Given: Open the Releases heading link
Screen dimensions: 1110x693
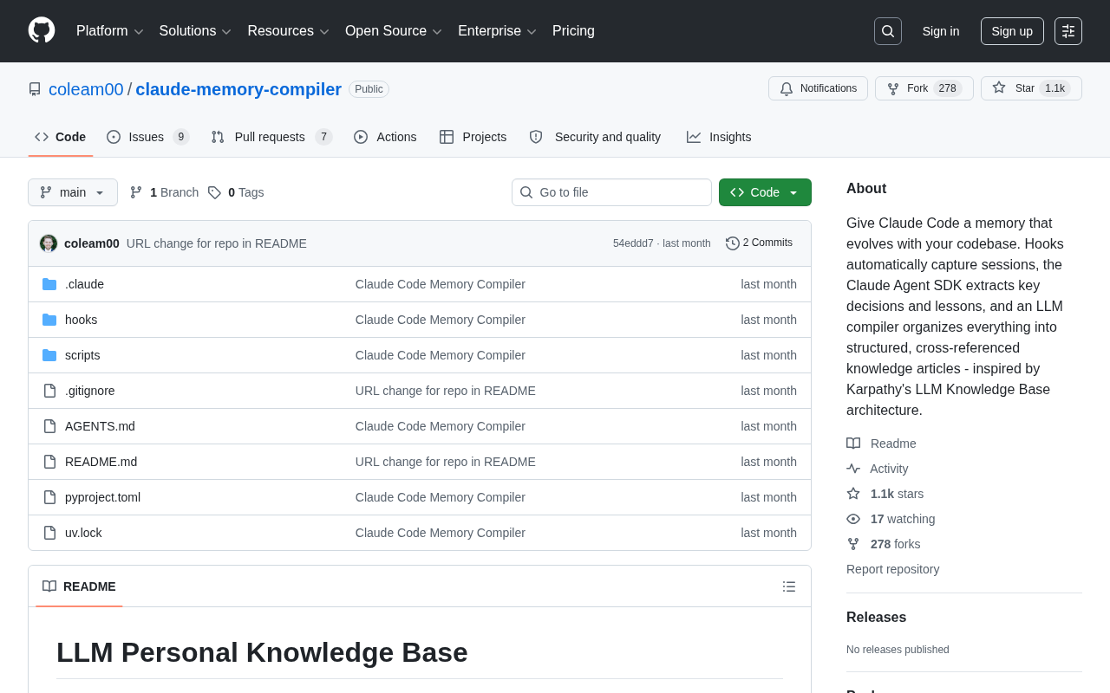Looking at the screenshot, I should [876, 618].
